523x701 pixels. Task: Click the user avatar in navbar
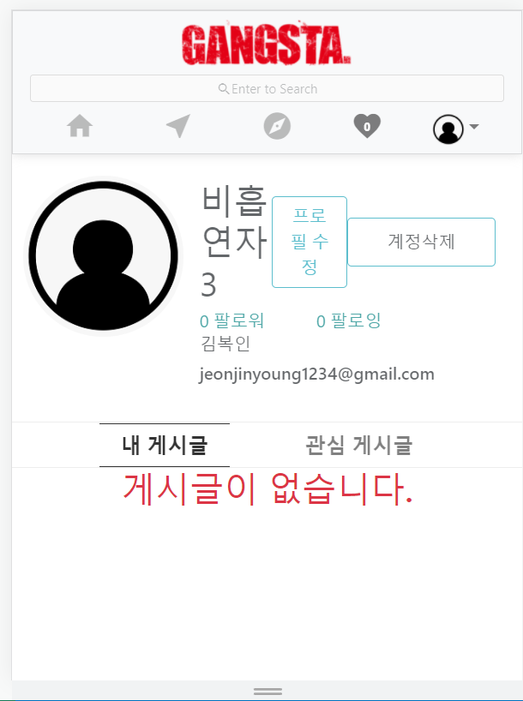pyautogui.click(x=448, y=129)
